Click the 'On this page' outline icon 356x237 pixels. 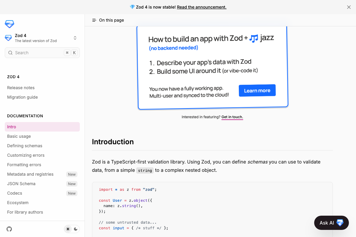tap(94, 20)
